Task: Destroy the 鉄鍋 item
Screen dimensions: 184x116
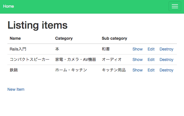Action: 166,70
